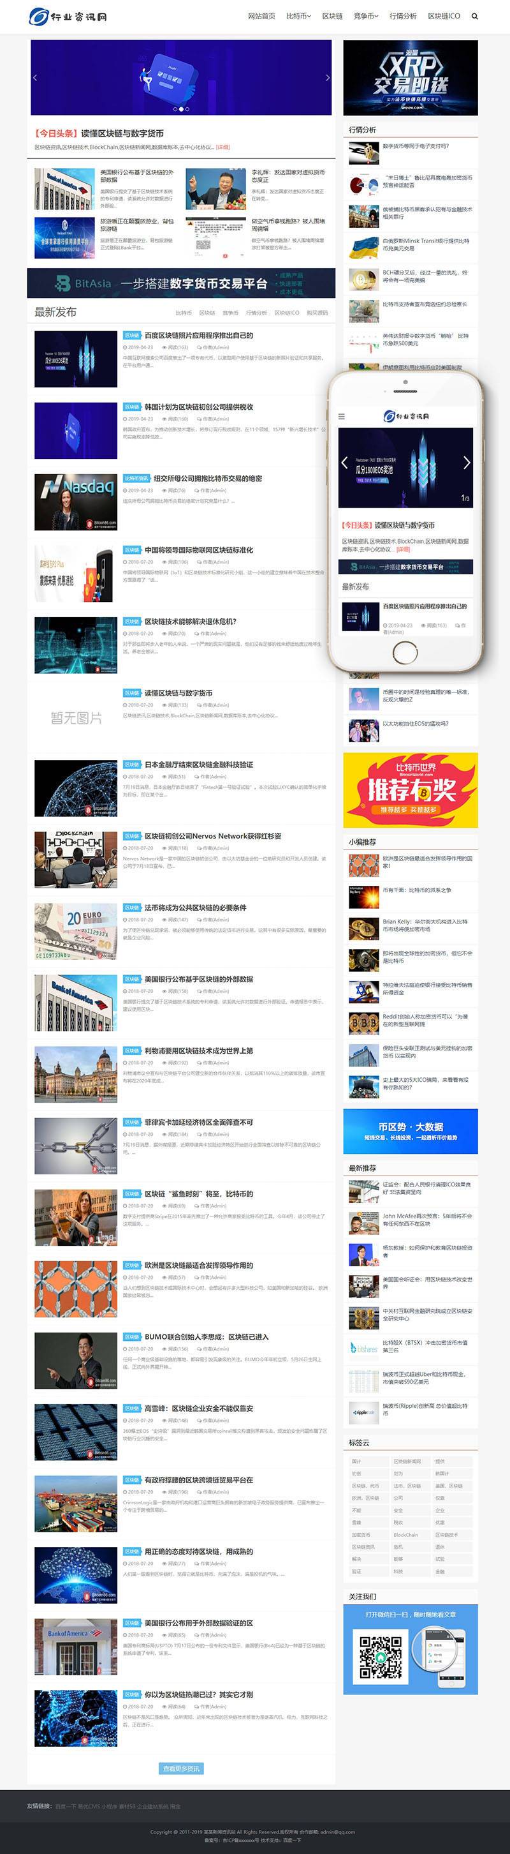Click the BitAsia trading platform banner
The width and height of the screenshot is (510, 1854).
(181, 283)
